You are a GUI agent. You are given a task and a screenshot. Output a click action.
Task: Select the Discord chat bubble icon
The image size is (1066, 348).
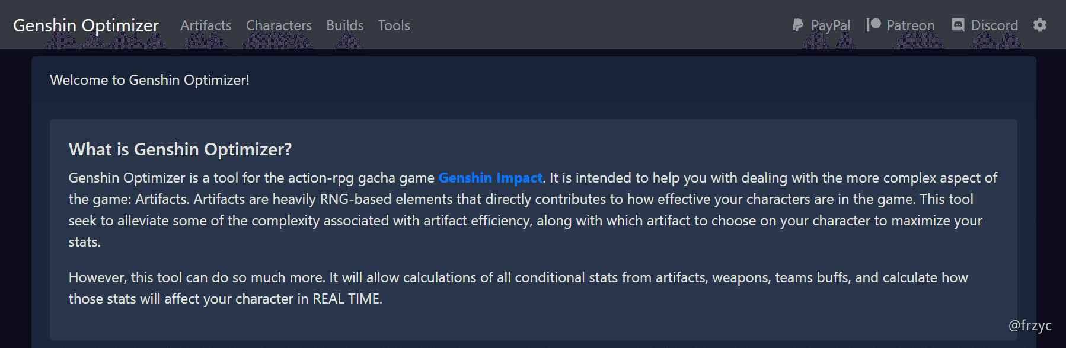coord(958,25)
